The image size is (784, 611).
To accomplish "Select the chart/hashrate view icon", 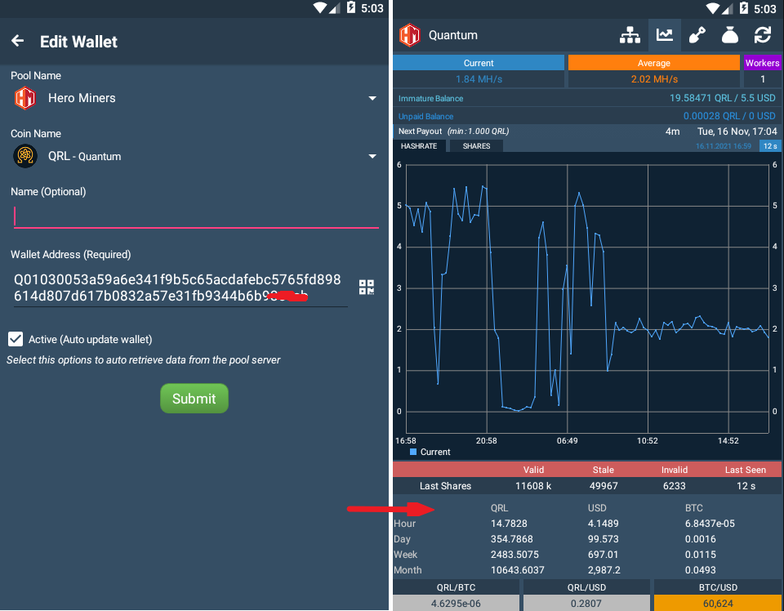I will (664, 34).
